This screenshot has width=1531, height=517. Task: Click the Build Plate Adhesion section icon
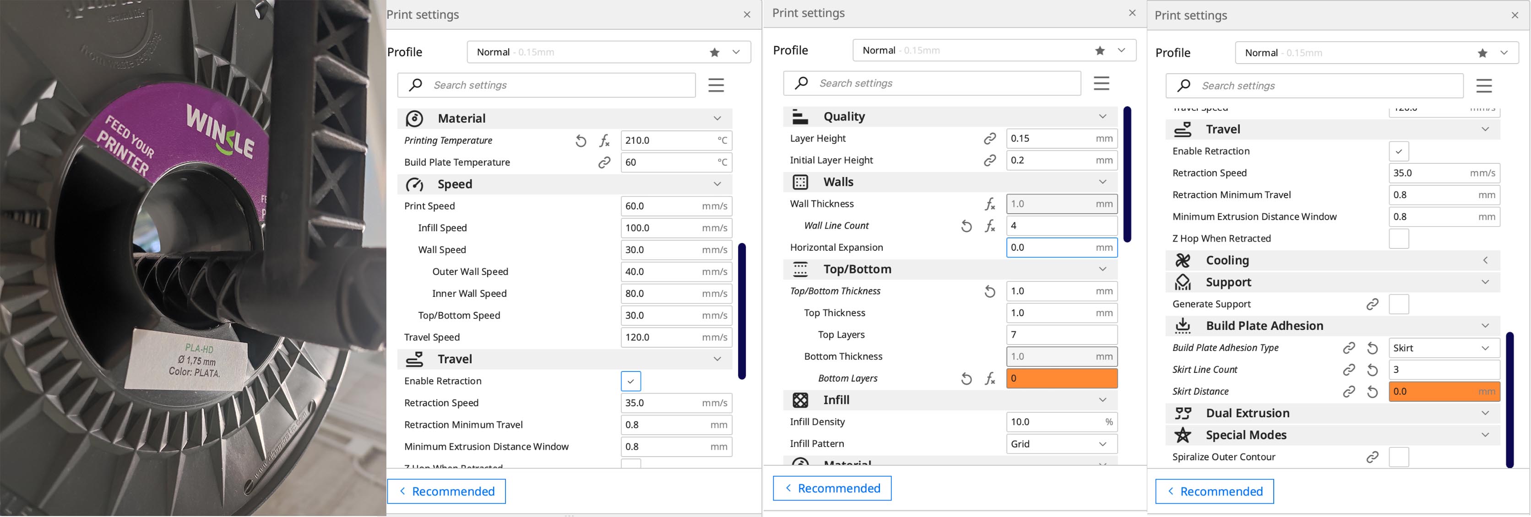pyautogui.click(x=1182, y=325)
